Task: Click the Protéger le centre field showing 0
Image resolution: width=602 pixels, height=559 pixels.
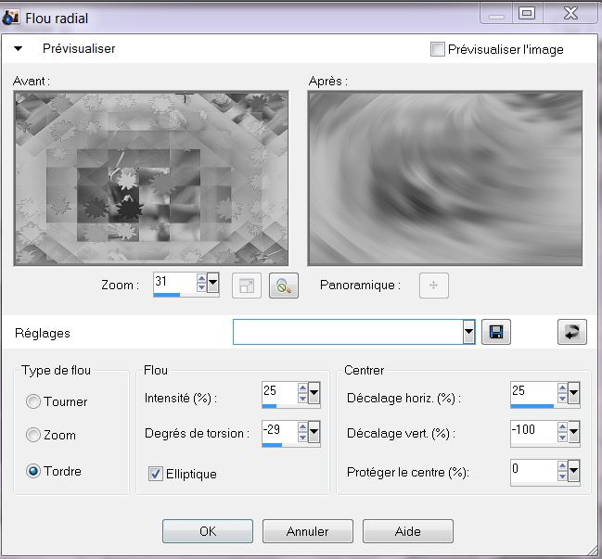Action: (x=534, y=469)
